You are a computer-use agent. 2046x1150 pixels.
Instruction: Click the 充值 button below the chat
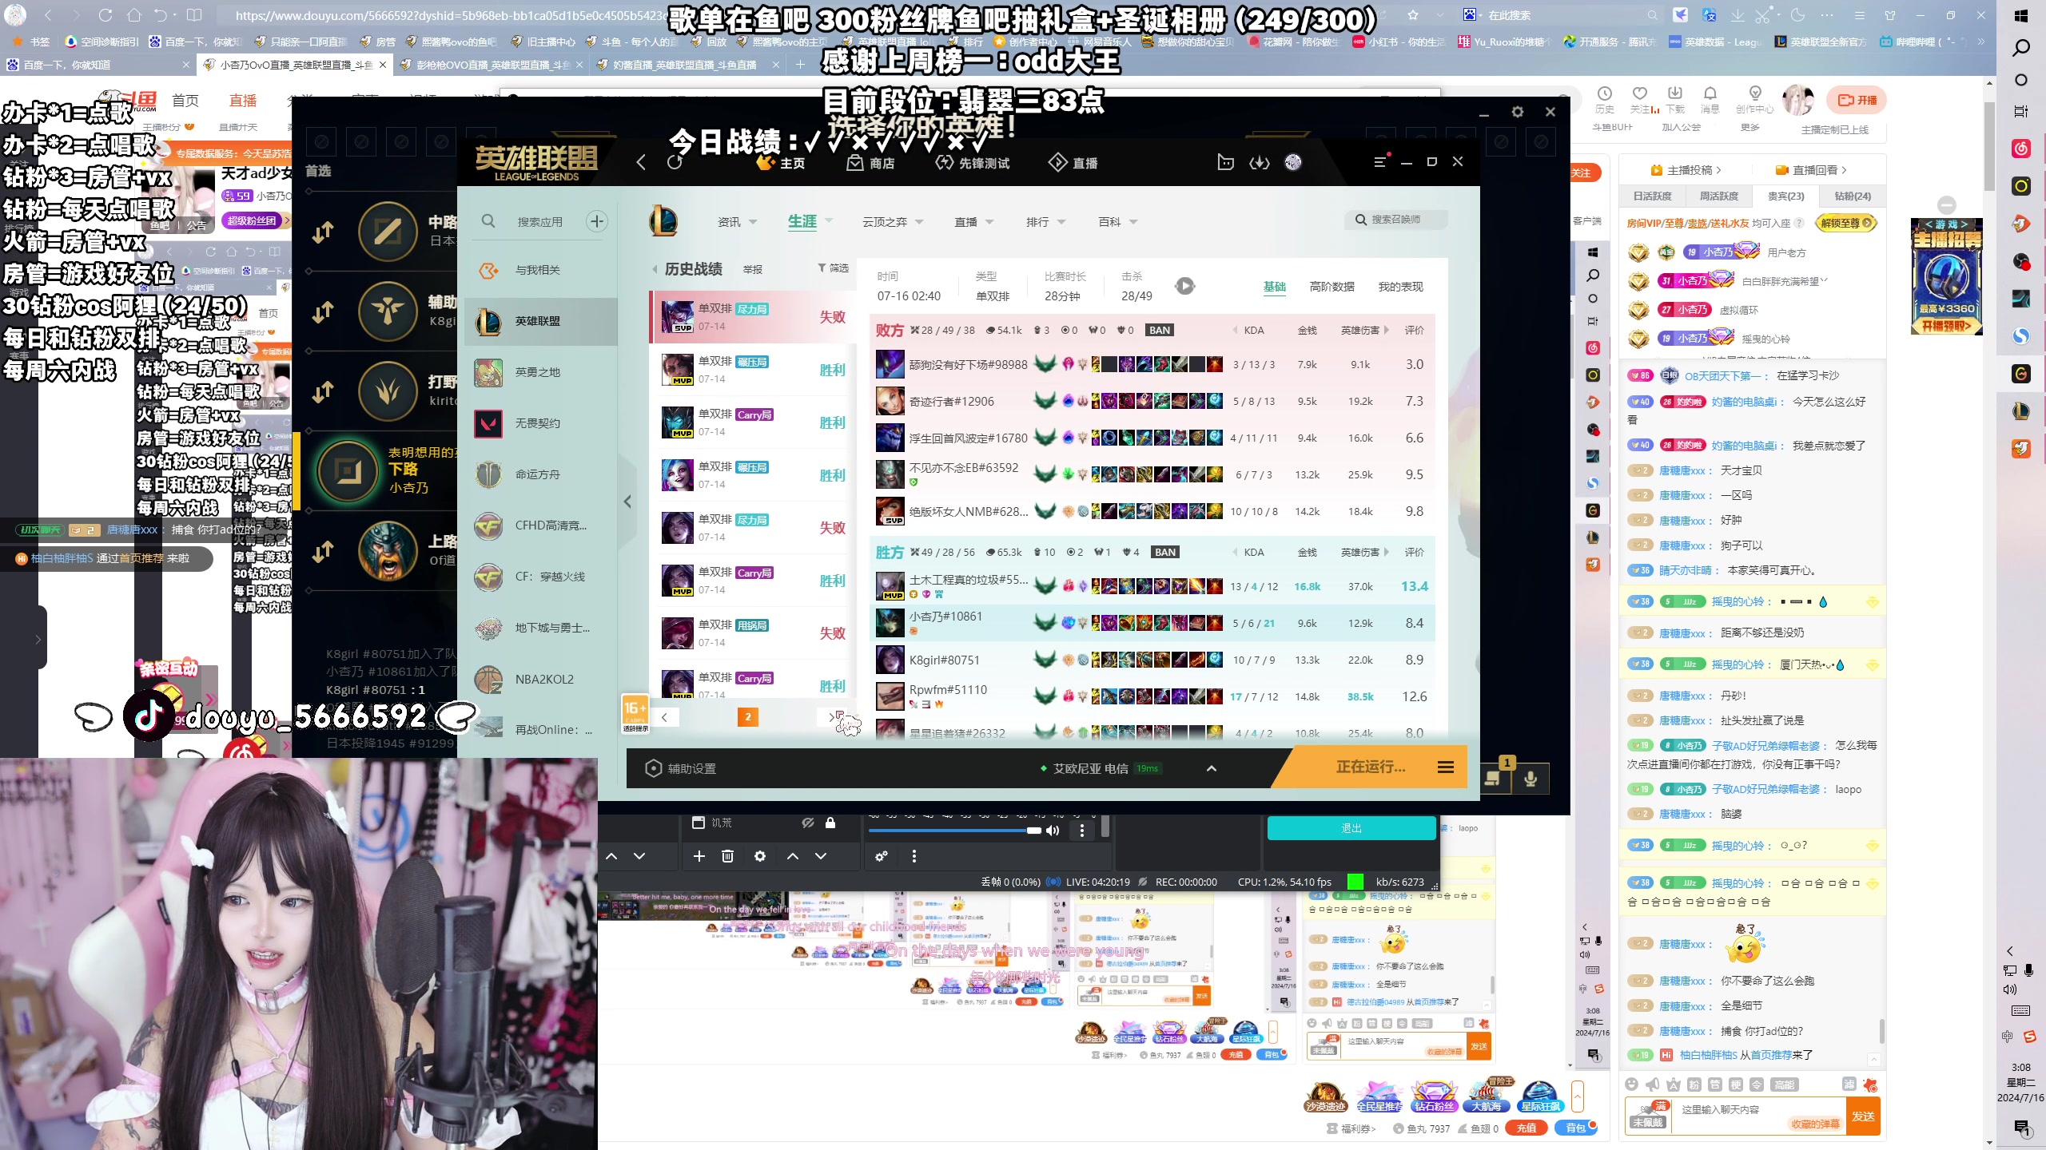click(x=1527, y=1128)
